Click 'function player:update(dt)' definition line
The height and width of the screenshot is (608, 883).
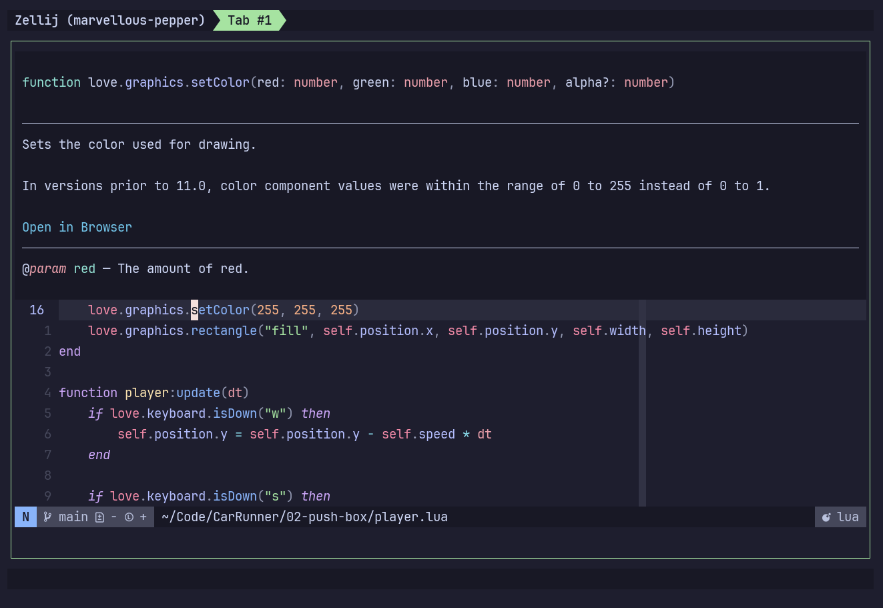pyautogui.click(x=154, y=393)
